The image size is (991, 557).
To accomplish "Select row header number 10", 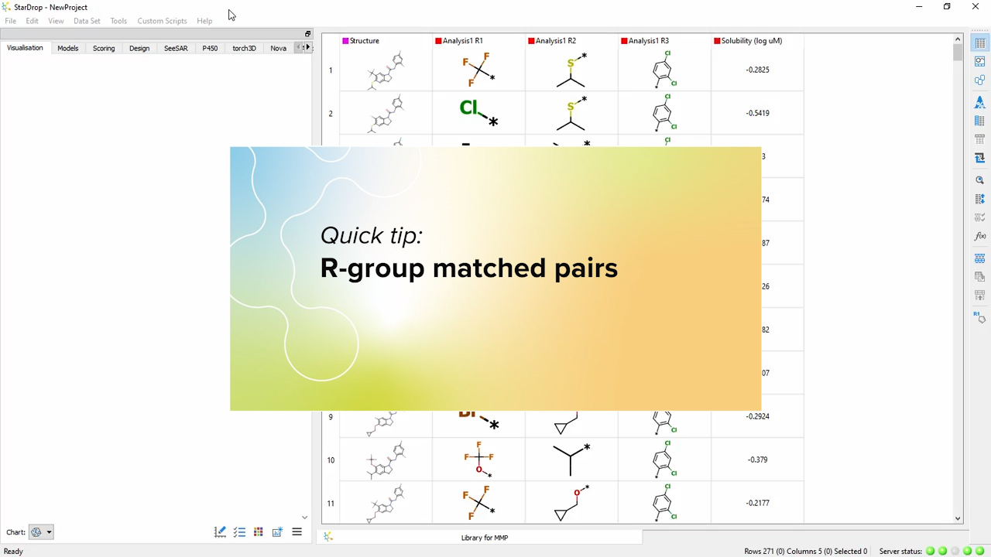I will tap(331, 460).
